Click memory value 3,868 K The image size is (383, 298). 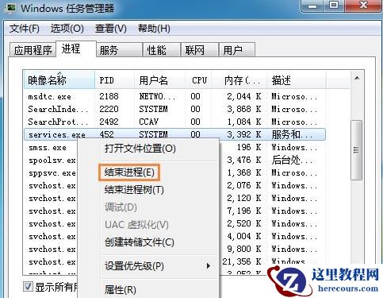coord(244,109)
